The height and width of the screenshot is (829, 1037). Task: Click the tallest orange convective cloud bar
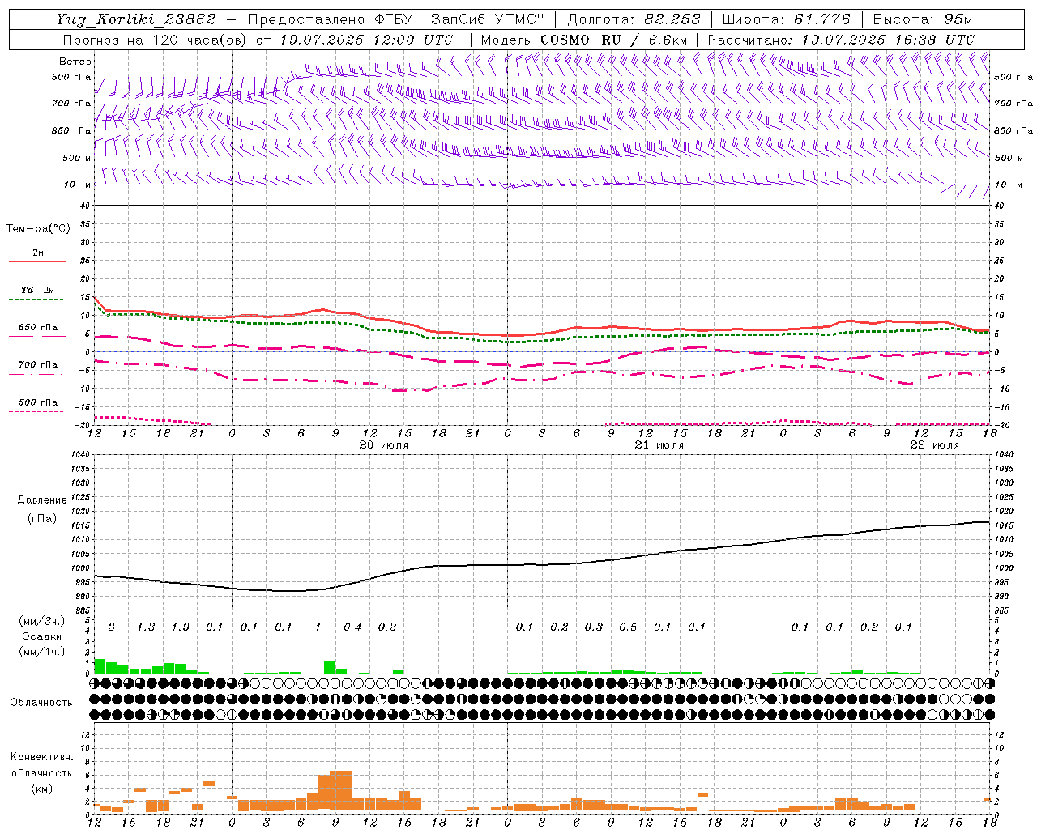(341, 790)
